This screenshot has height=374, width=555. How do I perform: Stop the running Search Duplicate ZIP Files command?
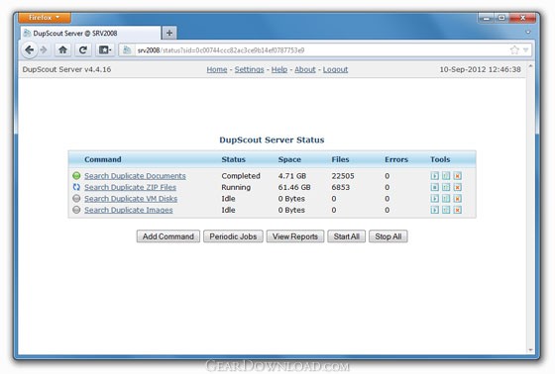pos(435,187)
